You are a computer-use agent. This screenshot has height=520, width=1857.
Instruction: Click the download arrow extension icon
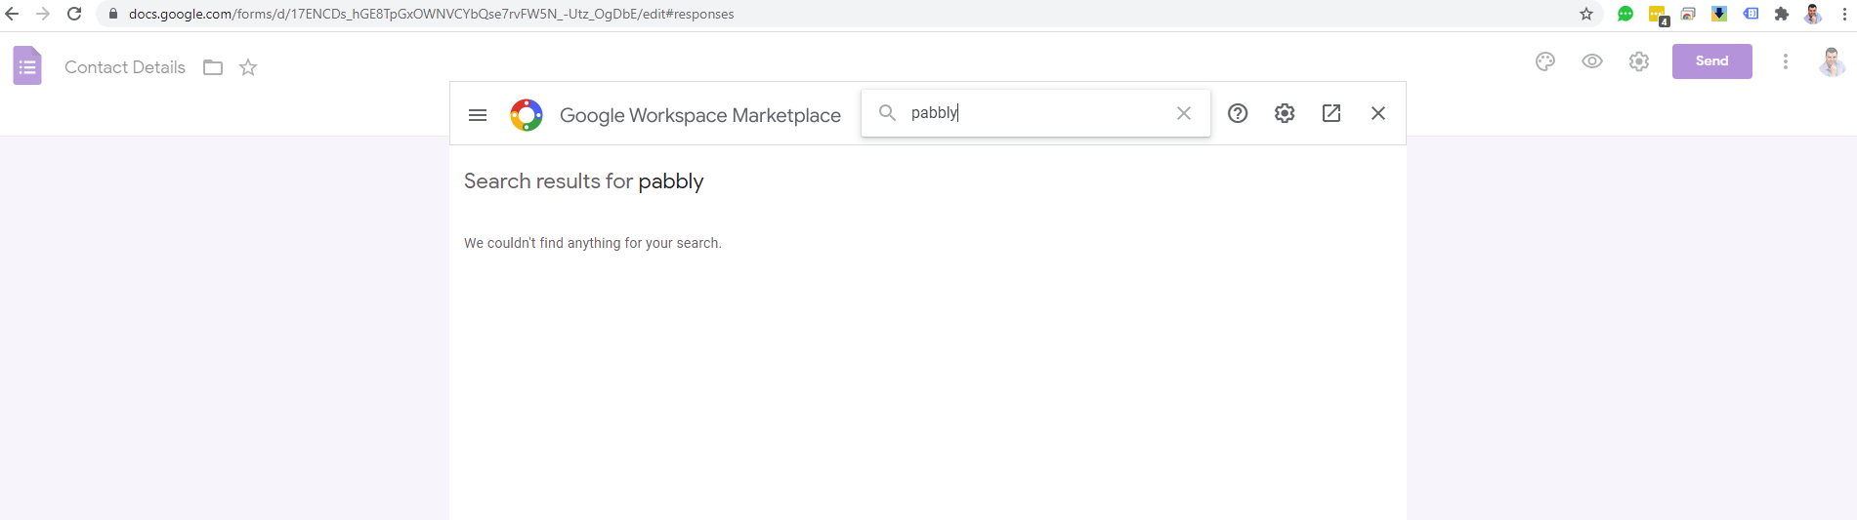[1719, 14]
